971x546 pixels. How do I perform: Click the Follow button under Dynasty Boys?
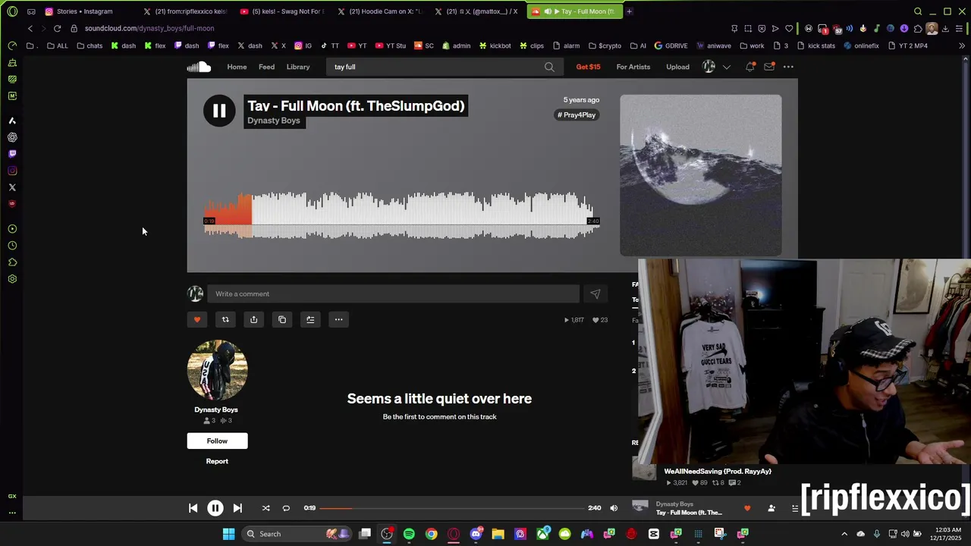point(217,441)
